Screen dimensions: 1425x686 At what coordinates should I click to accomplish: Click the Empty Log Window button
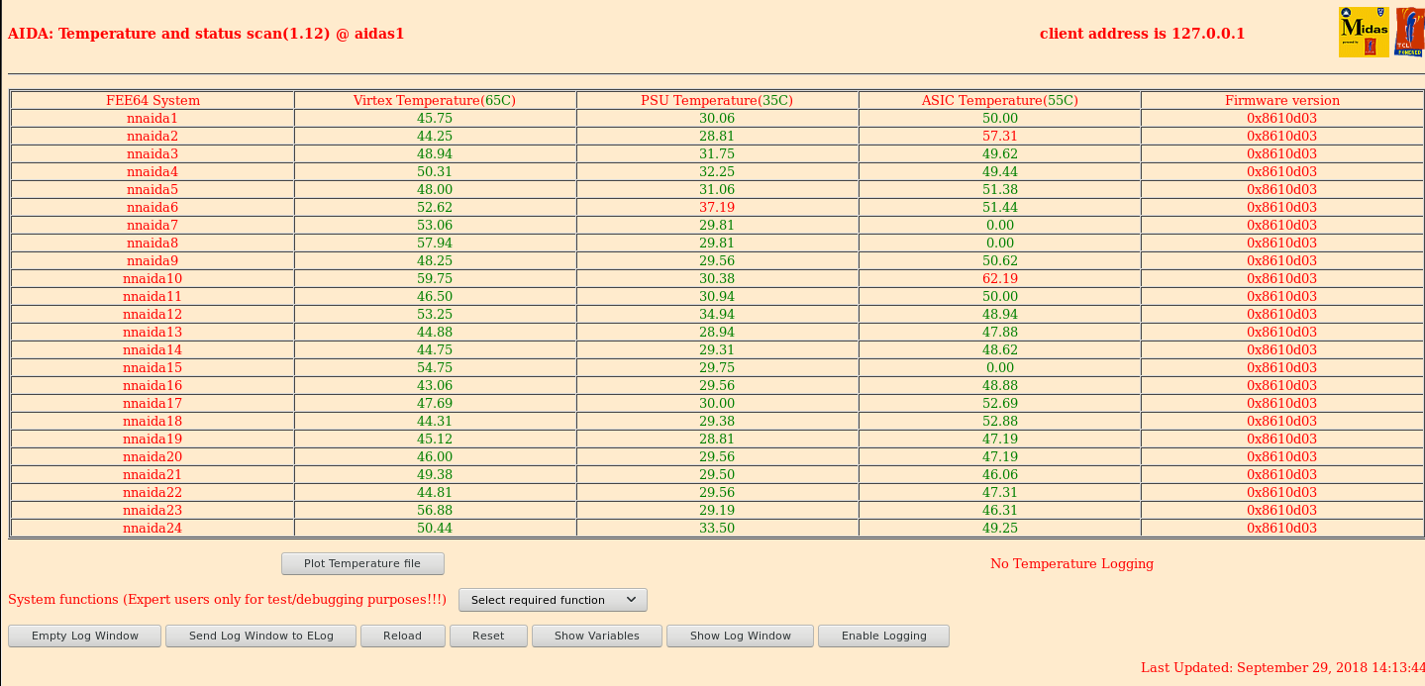tap(84, 636)
